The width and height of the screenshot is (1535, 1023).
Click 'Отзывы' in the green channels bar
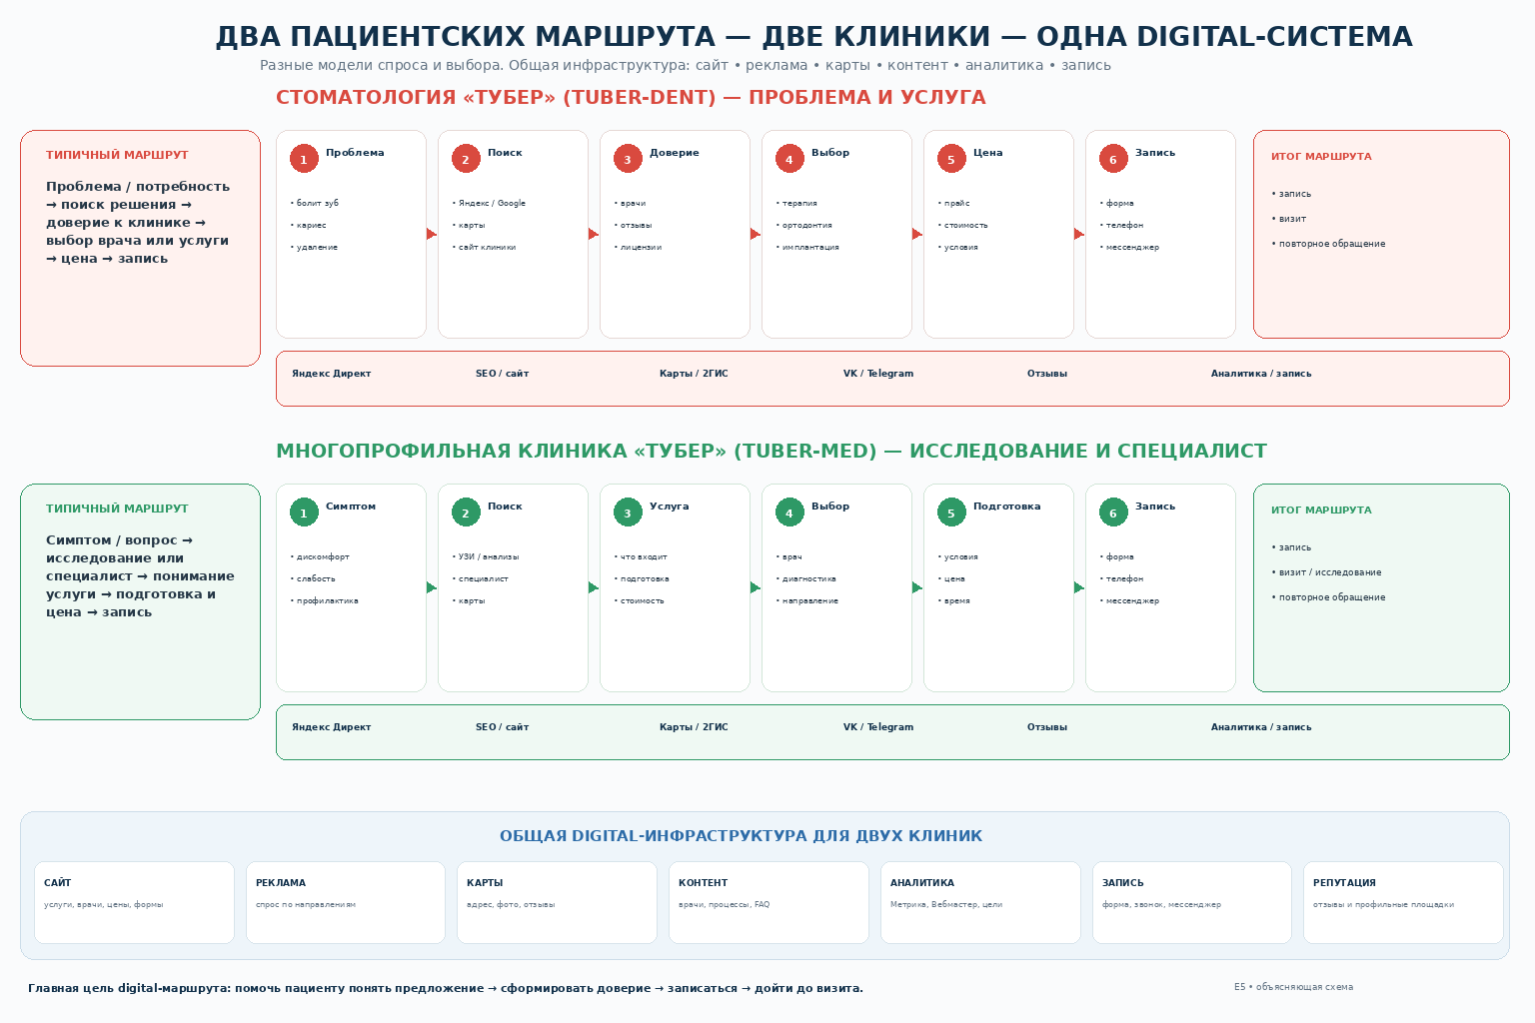click(x=1047, y=727)
